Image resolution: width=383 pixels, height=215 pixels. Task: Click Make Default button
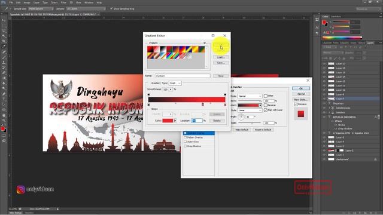[242, 130]
